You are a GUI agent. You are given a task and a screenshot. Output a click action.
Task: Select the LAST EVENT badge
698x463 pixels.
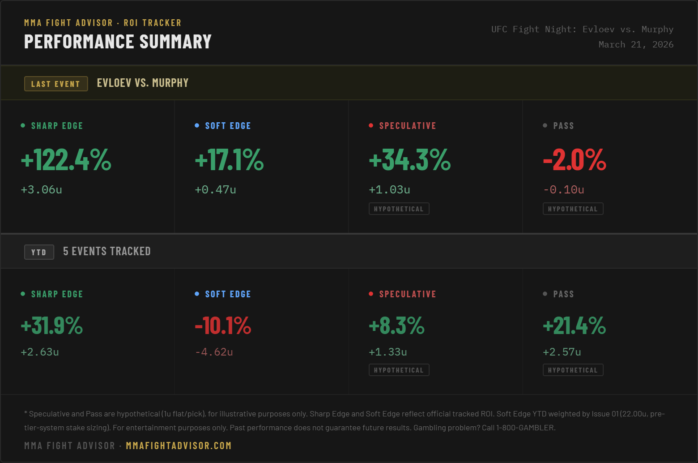tap(56, 84)
